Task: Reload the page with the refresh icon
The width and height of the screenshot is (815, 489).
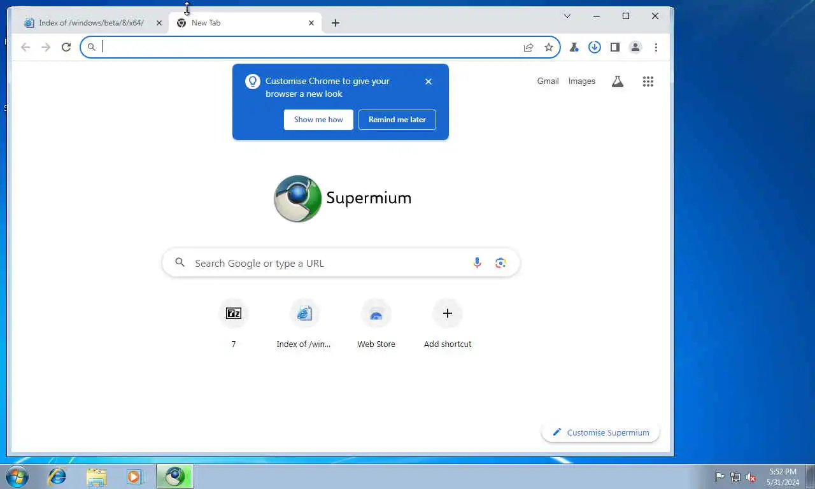Action: (x=66, y=47)
